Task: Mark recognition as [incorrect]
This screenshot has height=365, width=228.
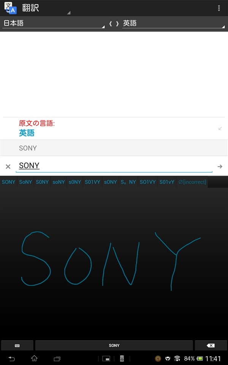Action: (192, 182)
